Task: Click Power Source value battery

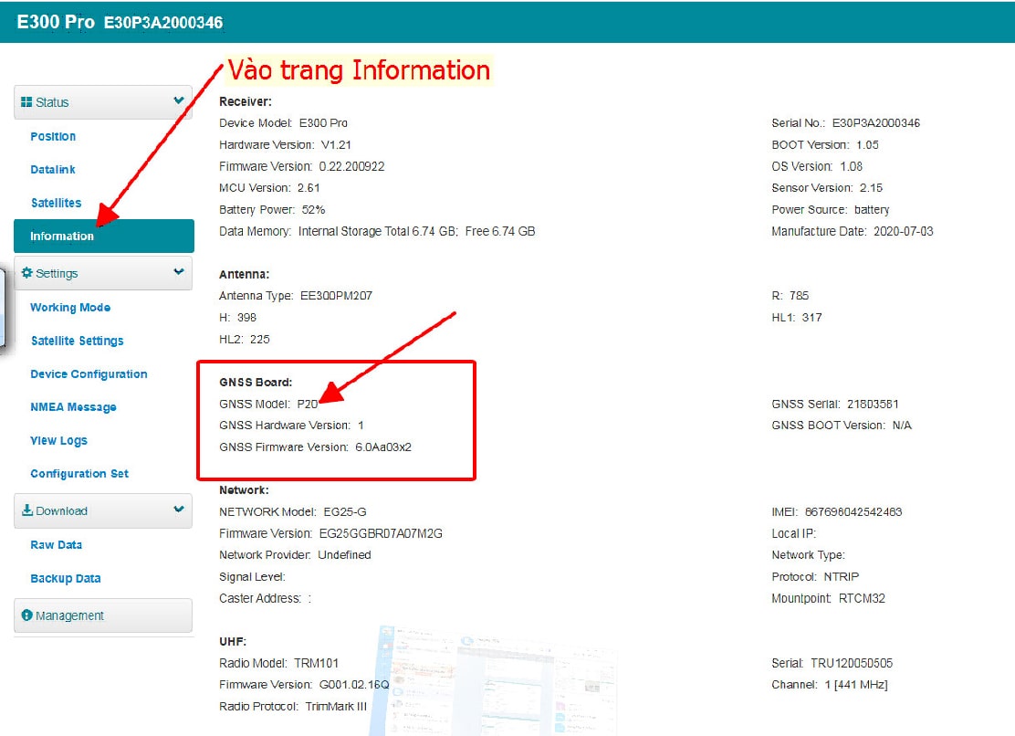Action: point(872,210)
